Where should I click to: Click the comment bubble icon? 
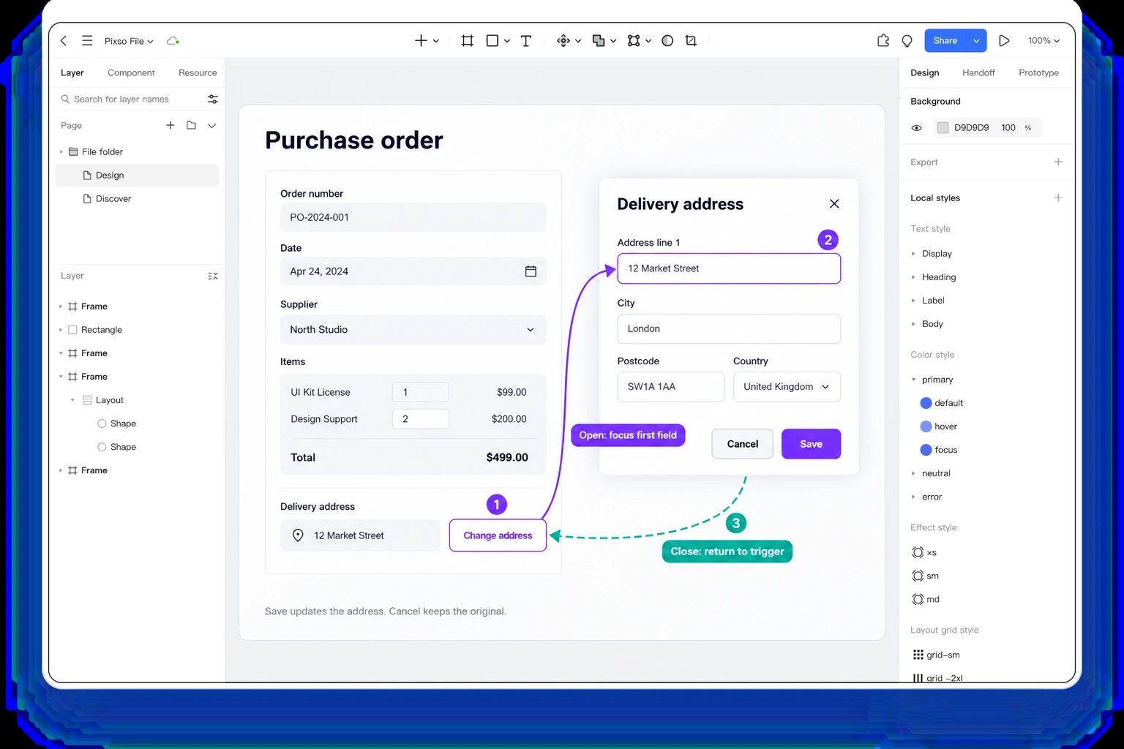(x=907, y=41)
